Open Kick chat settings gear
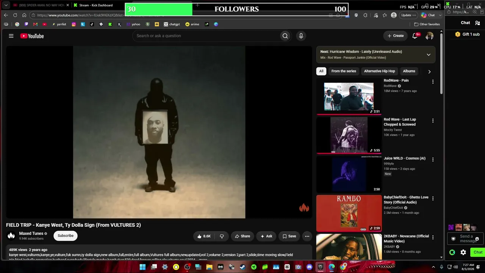This screenshot has height=273, width=485. point(463,252)
